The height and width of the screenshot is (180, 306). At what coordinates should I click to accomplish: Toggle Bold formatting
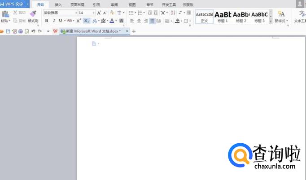tap(47, 21)
